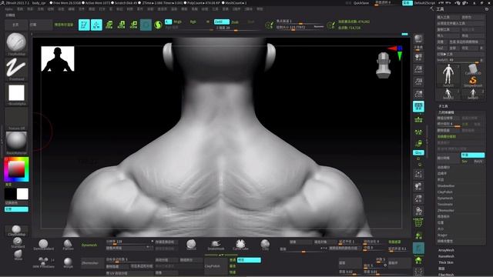Toggle the Zadd mode

tap(221, 22)
